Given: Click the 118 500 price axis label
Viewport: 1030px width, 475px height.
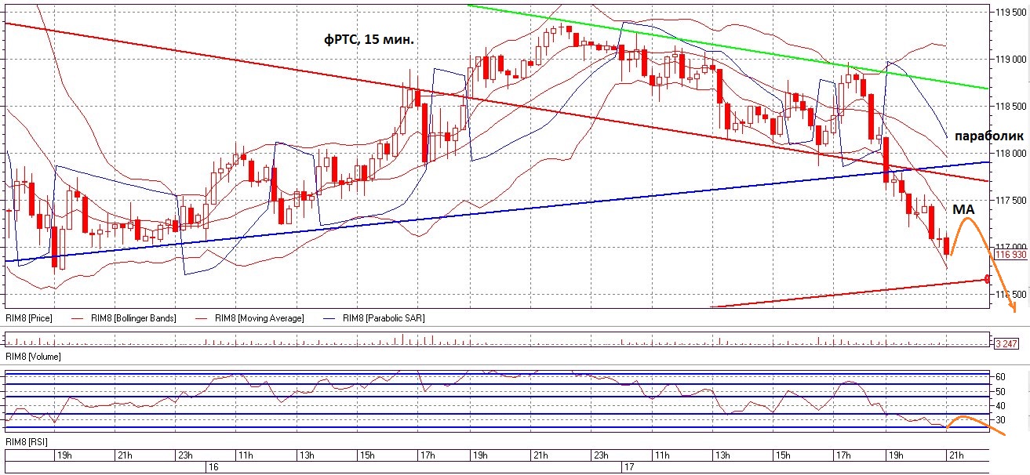Looking at the screenshot, I should 1010,107.
